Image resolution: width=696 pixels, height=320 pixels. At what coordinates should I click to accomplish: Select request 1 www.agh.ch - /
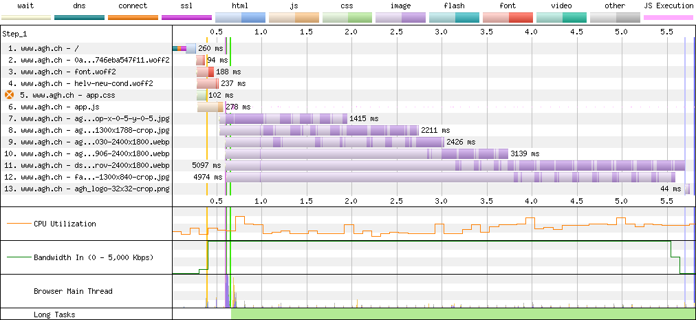pyautogui.click(x=43, y=48)
